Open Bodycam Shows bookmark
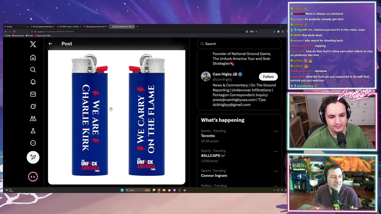 [x=43, y=36]
